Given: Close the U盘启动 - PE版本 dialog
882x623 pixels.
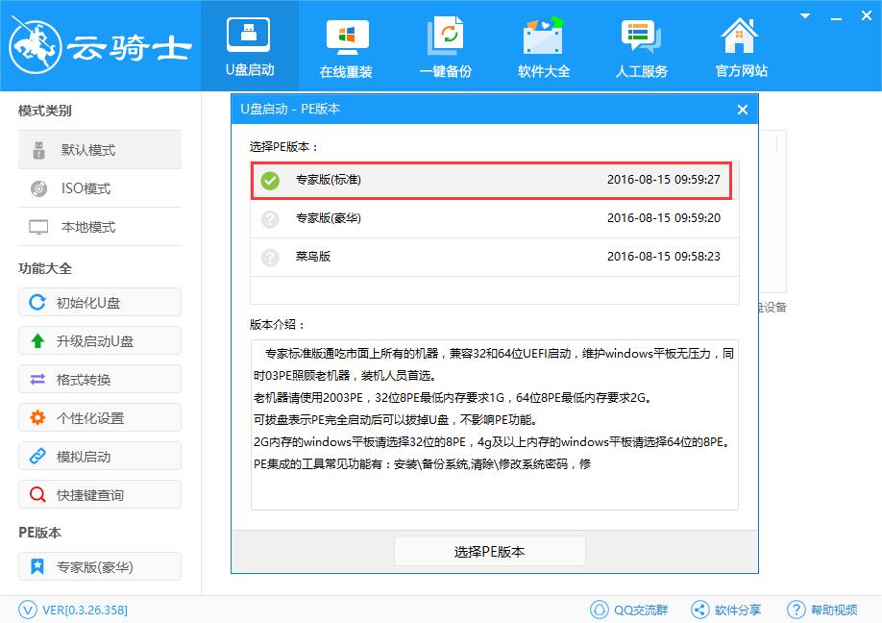Looking at the screenshot, I should tap(743, 110).
